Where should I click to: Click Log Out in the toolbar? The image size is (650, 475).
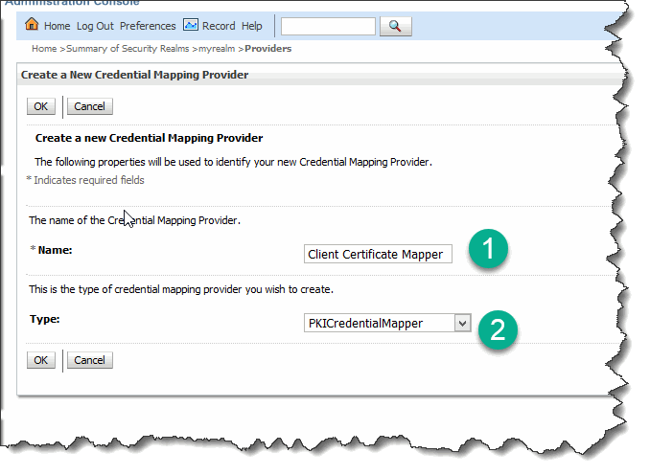pos(95,26)
